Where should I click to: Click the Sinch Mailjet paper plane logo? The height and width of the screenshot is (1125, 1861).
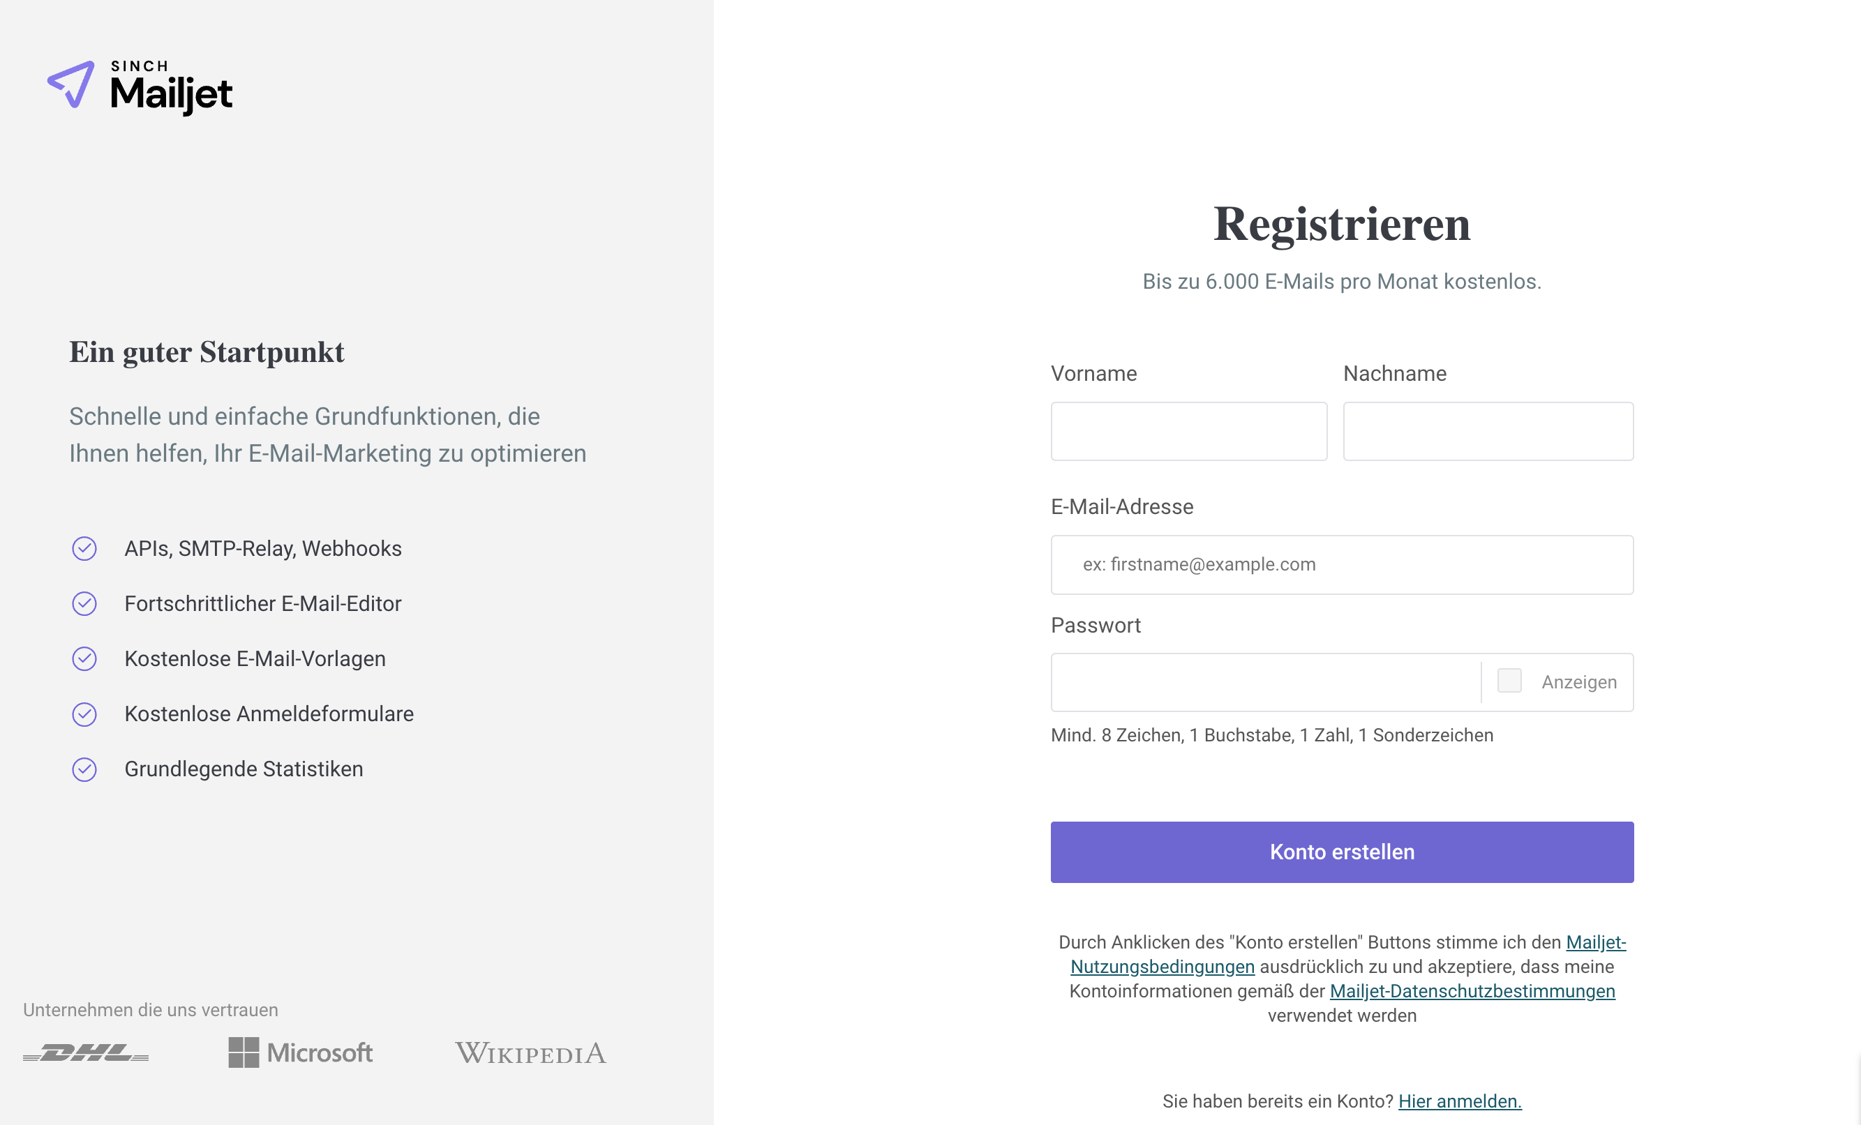tap(71, 84)
